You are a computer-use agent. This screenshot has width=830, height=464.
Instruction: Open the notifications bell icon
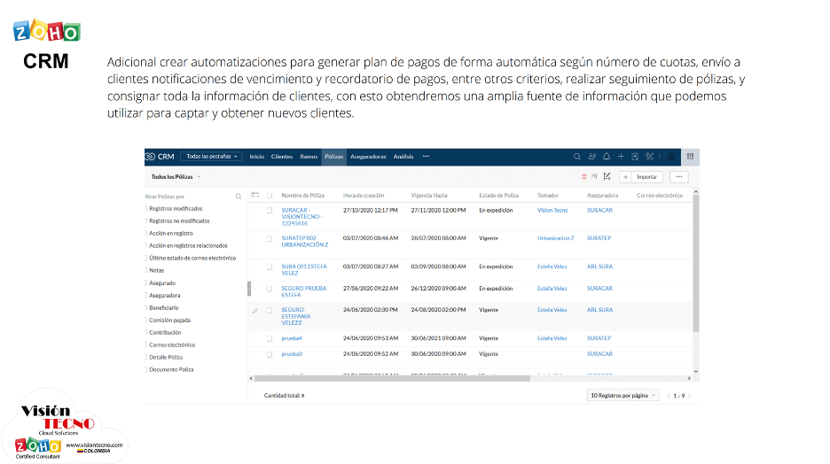pos(607,157)
